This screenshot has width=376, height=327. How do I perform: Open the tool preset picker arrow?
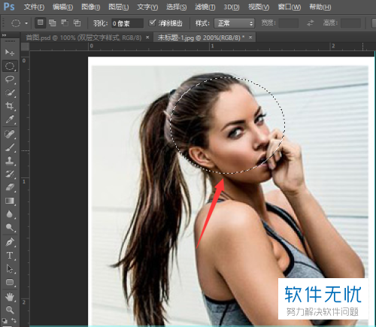pos(26,23)
